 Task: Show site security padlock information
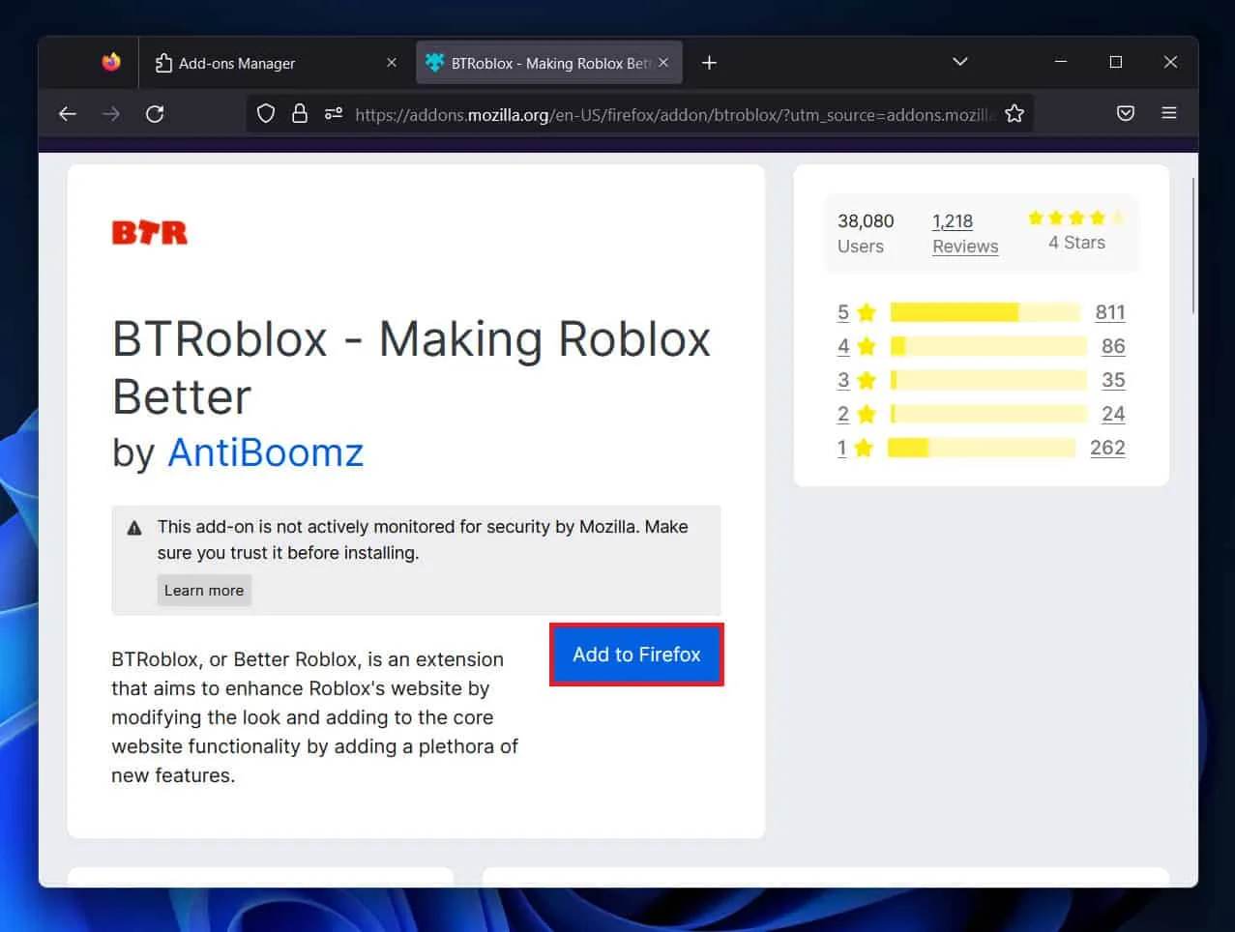coord(300,114)
